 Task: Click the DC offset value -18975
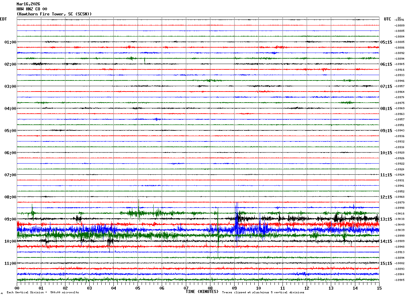click(399, 103)
